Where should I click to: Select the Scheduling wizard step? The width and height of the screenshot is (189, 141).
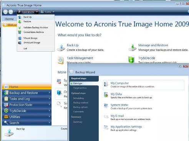tap(78, 98)
